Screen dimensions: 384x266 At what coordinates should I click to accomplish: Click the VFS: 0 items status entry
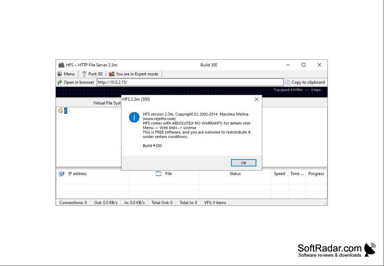pos(215,203)
